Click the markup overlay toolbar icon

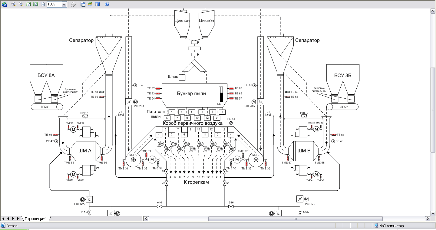[73, 4]
